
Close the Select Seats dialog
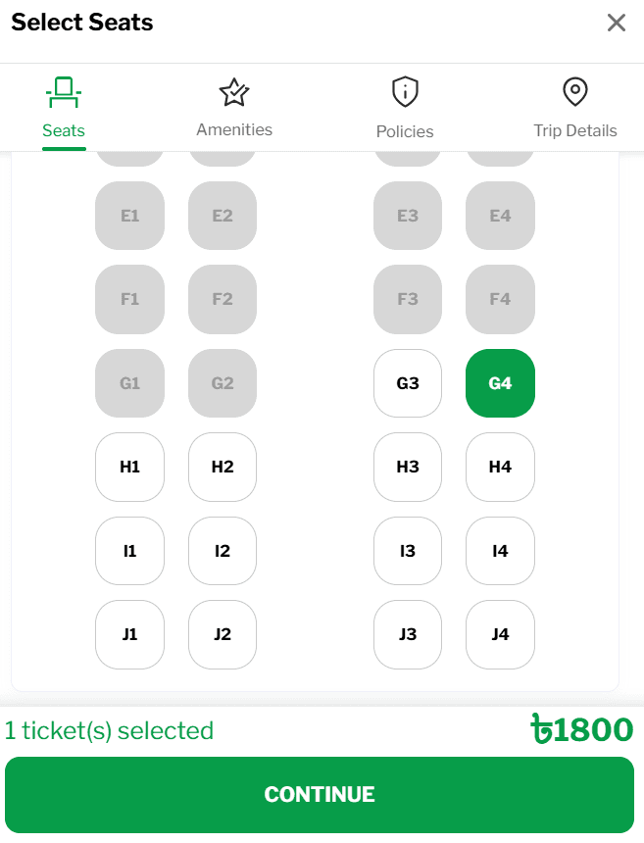point(617,23)
